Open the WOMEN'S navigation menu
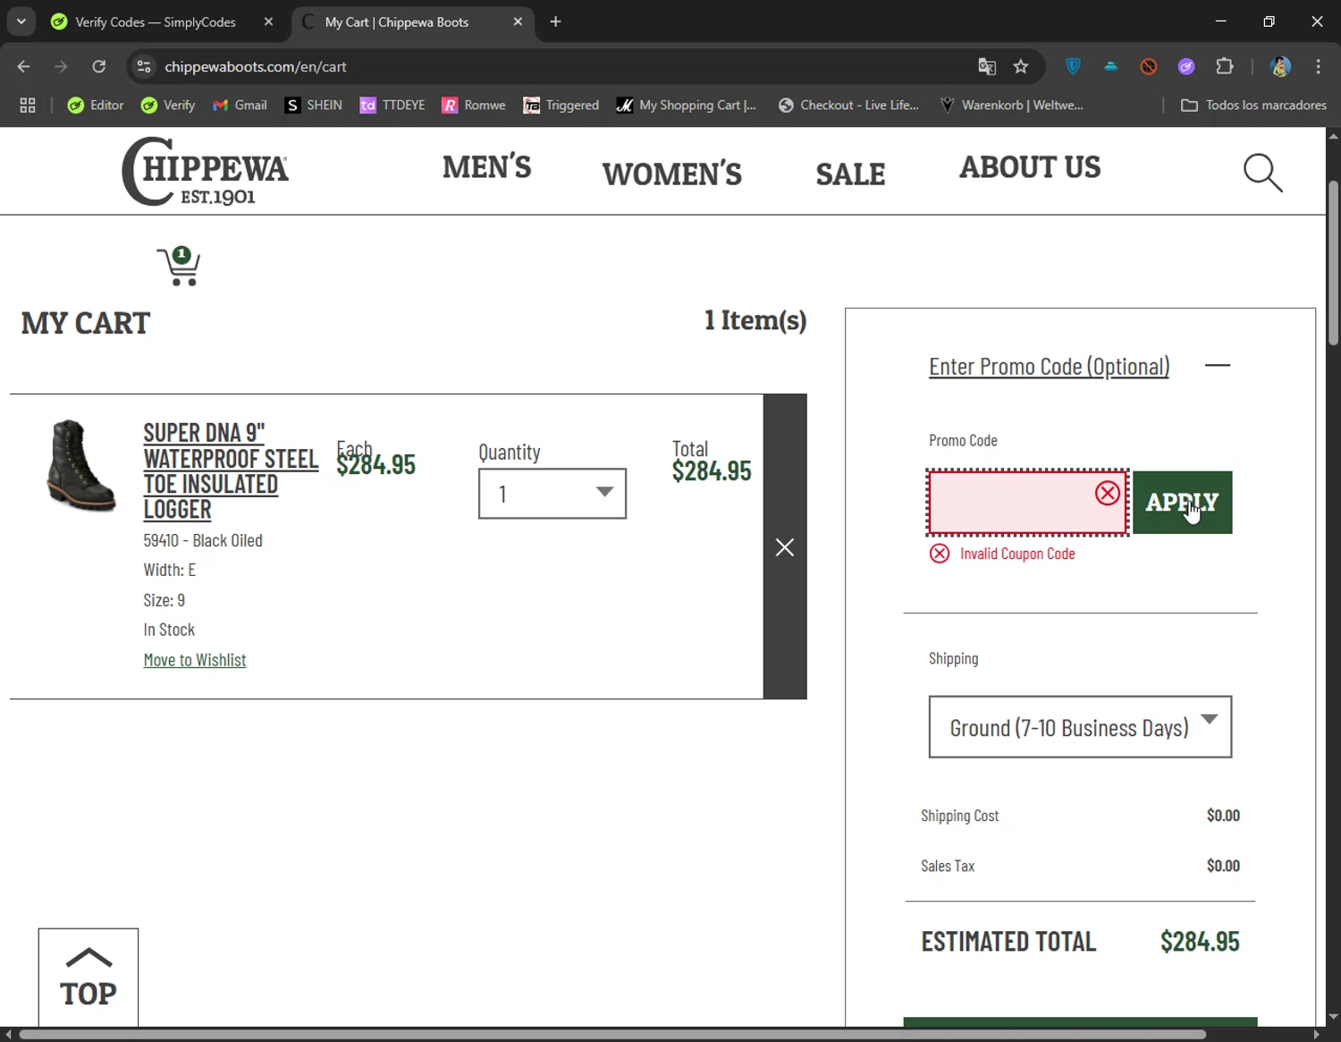This screenshot has height=1042, width=1341. point(672,174)
